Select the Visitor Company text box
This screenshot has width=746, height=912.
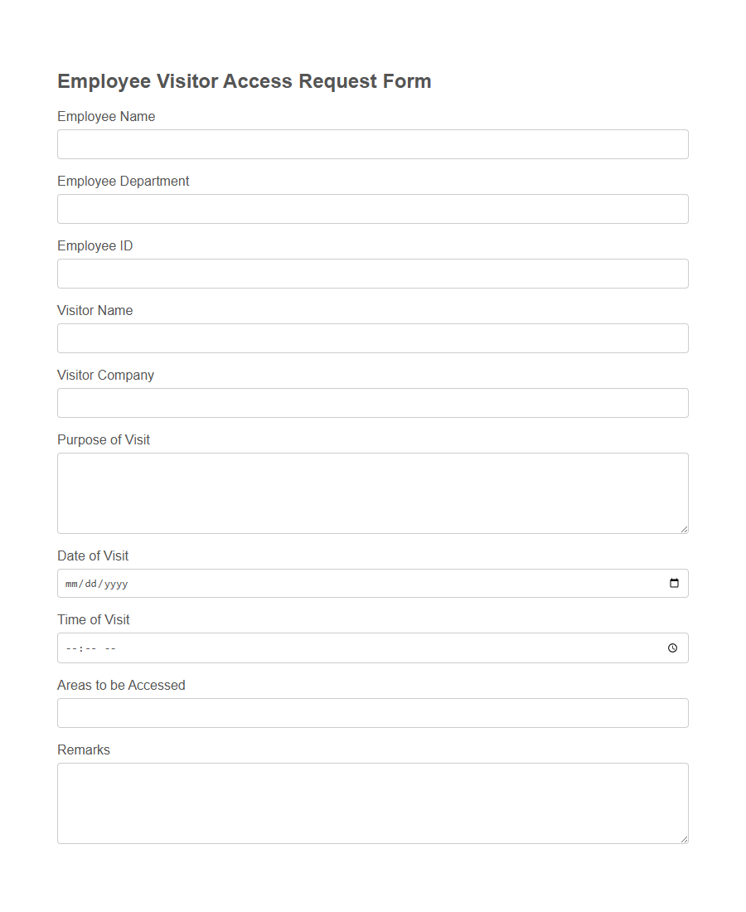tap(372, 402)
